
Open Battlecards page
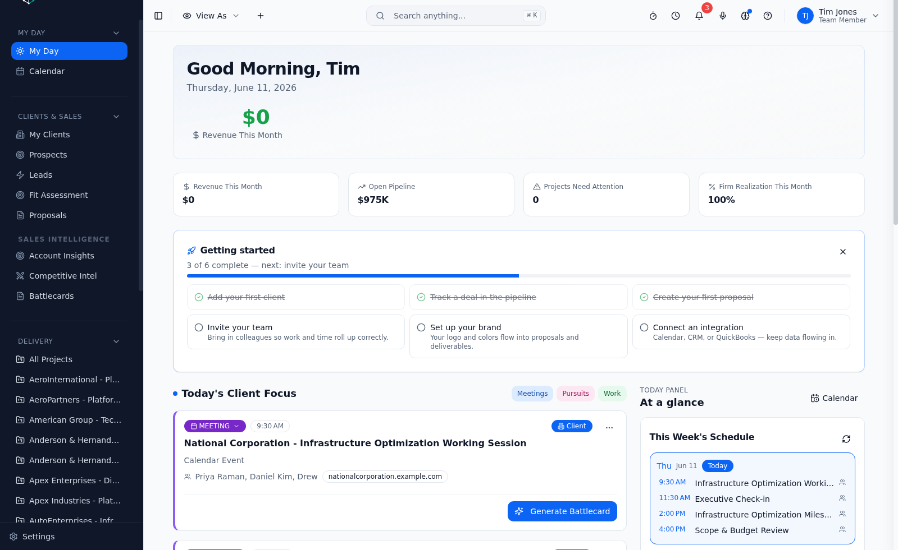pos(69,296)
